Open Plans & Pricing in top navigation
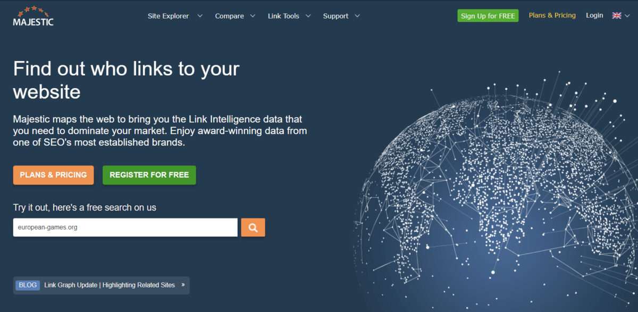The height and width of the screenshot is (312, 638). 552,15
